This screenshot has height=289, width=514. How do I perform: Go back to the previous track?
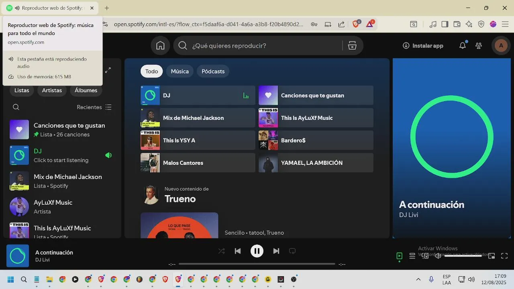pyautogui.click(x=238, y=251)
